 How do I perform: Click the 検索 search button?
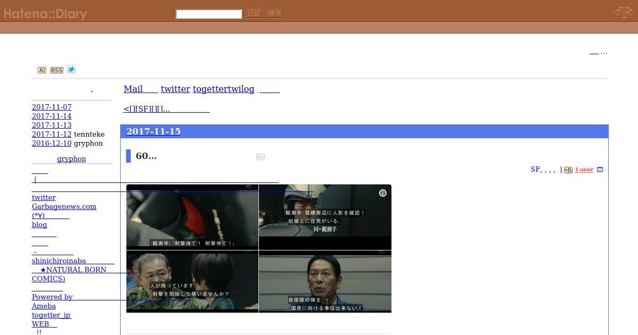[x=275, y=13]
